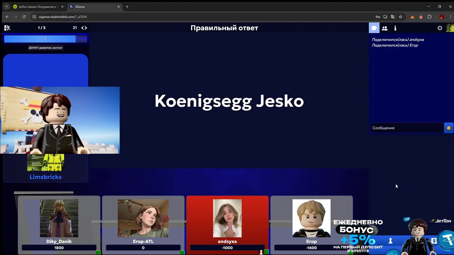Click the Koenigsegg Jesko answer text
454x255 pixels.
[x=229, y=101]
